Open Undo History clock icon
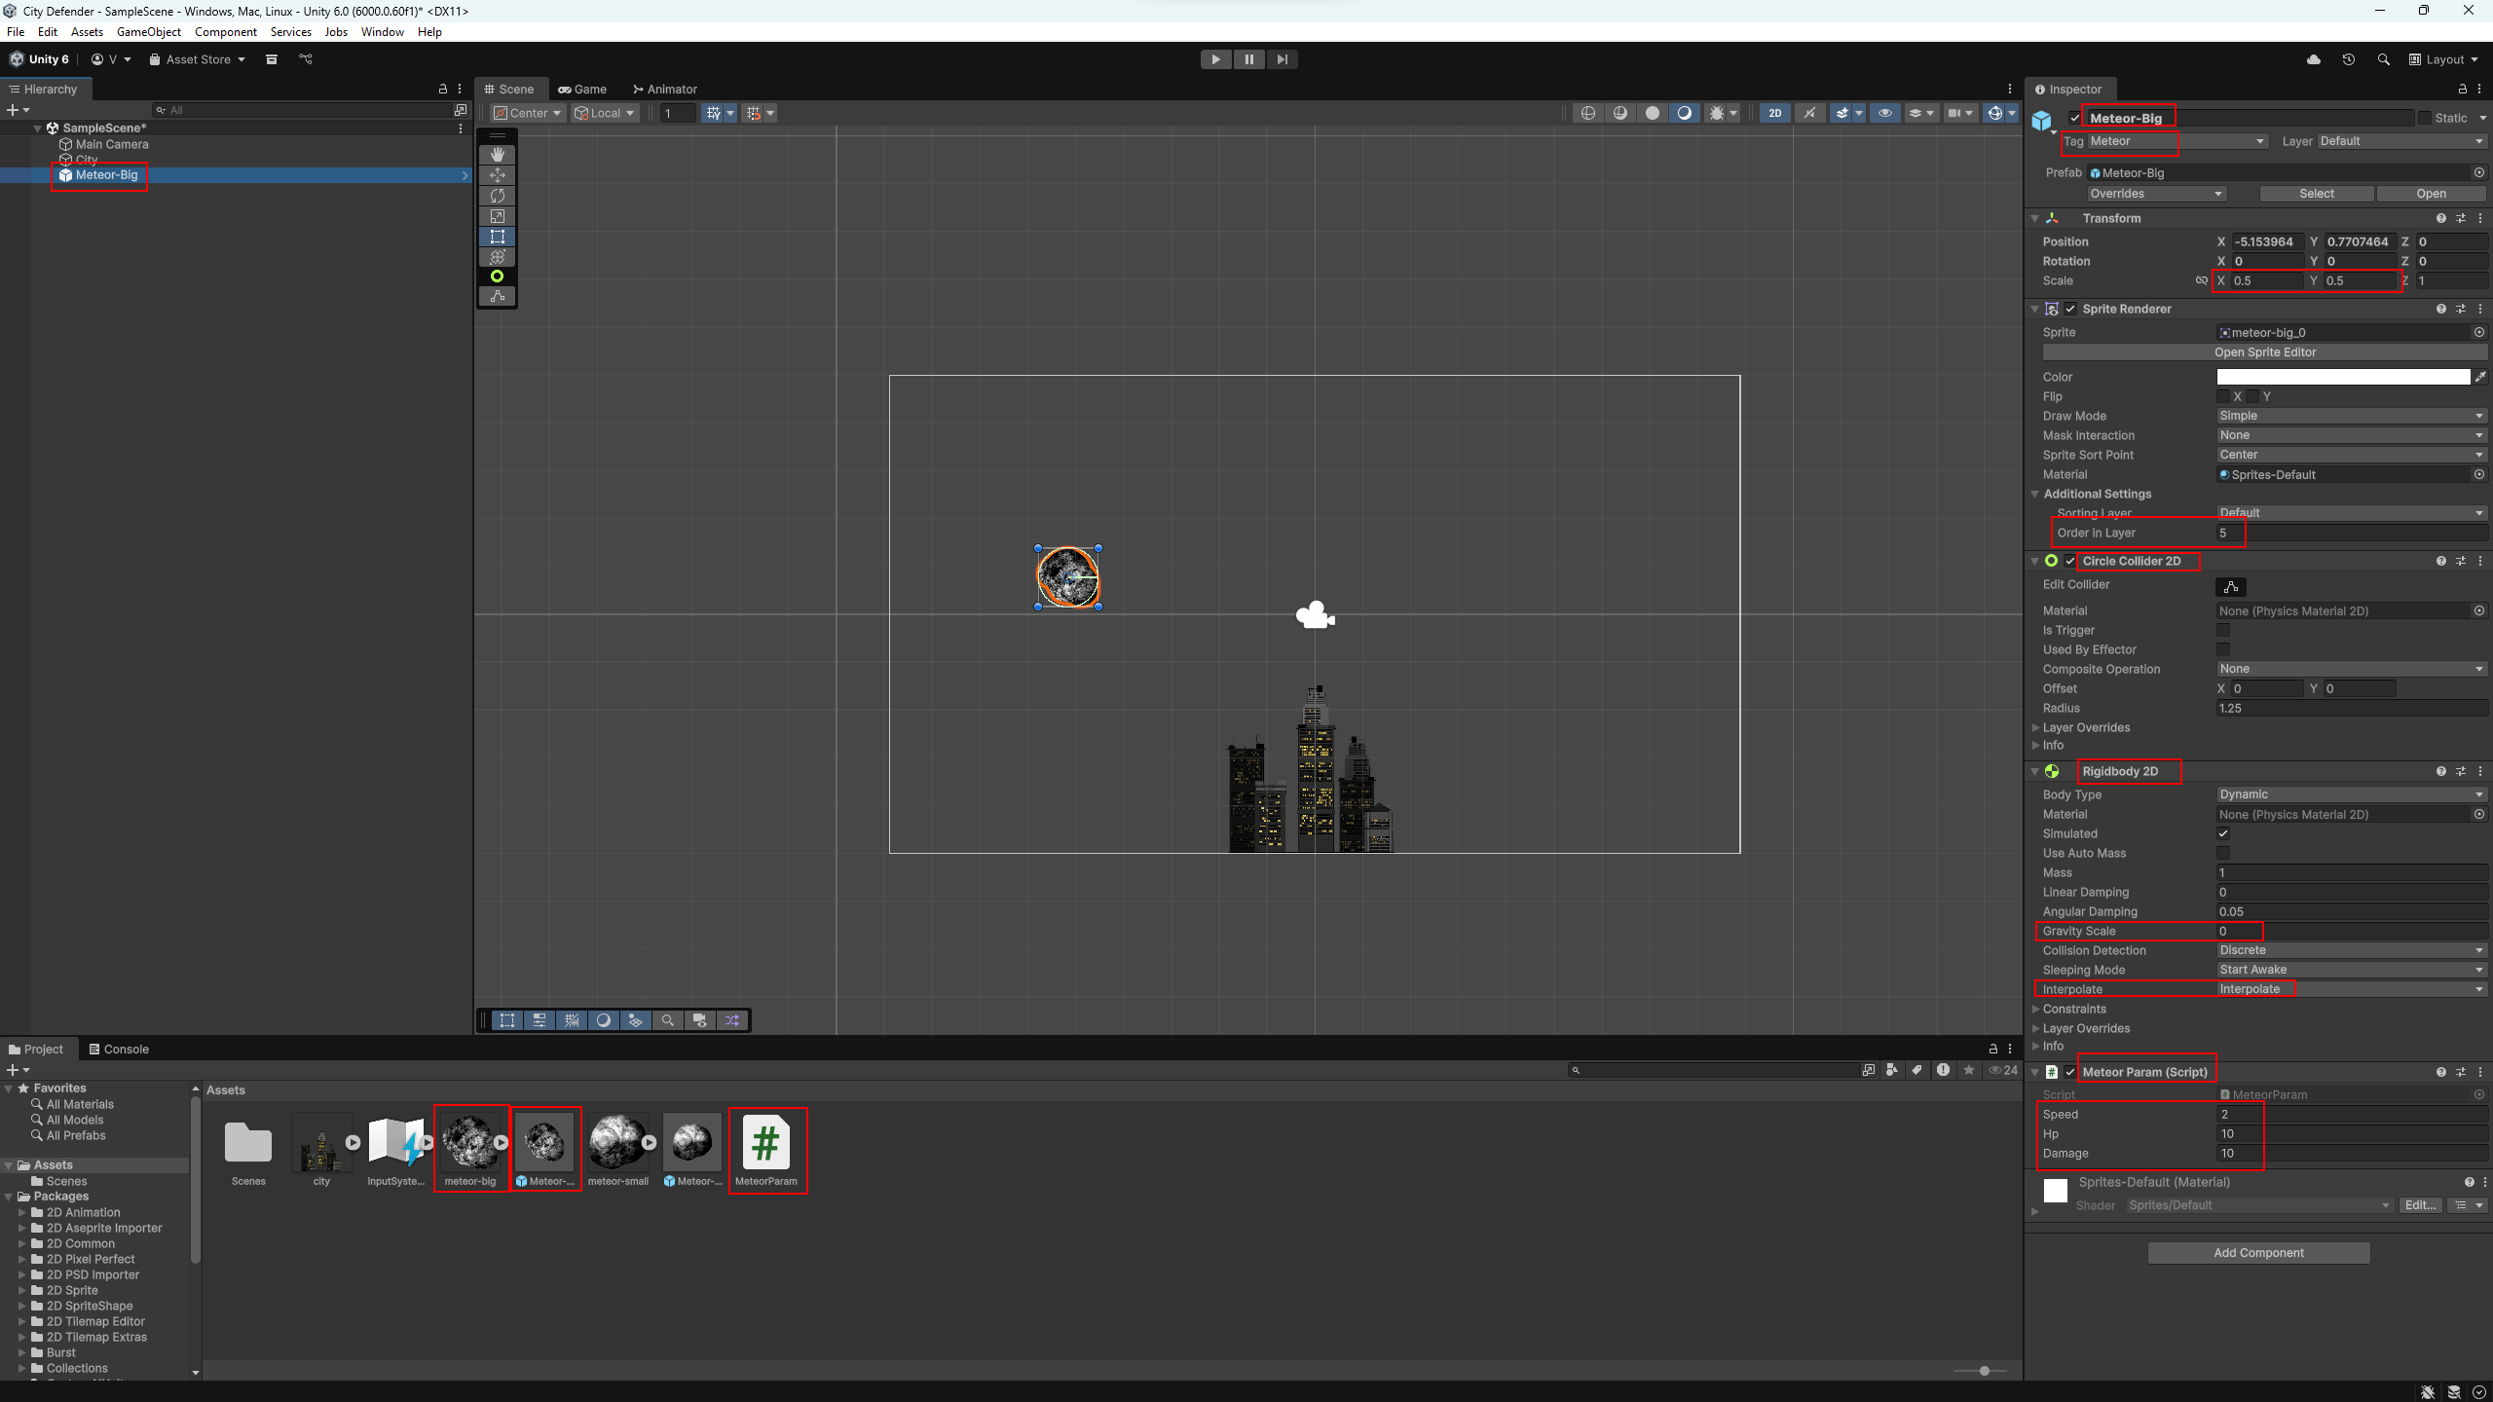Viewport: 2493px width, 1402px height. 2348,59
